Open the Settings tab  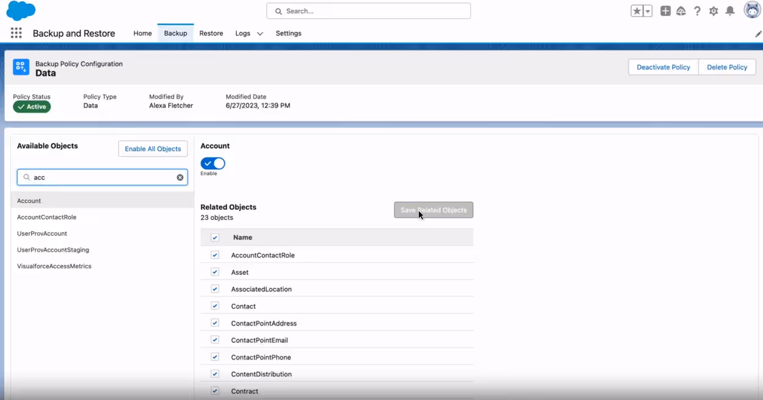288,34
